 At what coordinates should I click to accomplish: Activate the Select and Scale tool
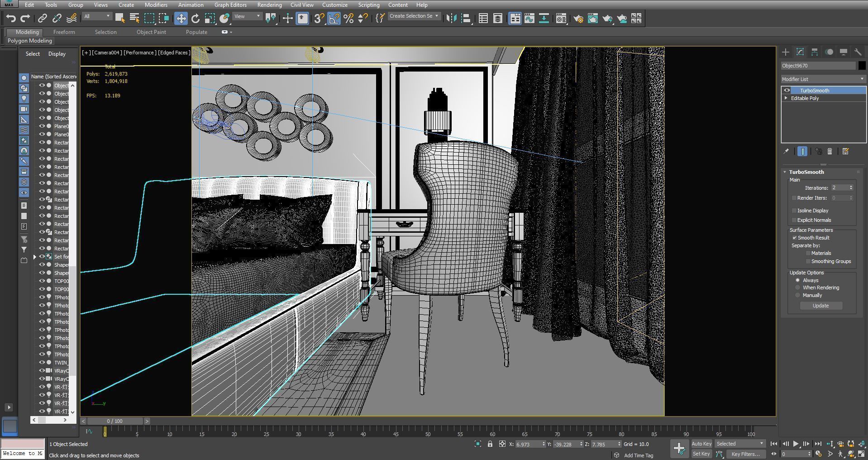(210, 18)
